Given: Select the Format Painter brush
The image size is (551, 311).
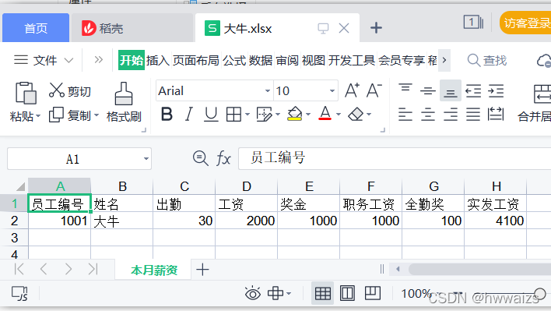Looking at the screenshot, I should (124, 94).
